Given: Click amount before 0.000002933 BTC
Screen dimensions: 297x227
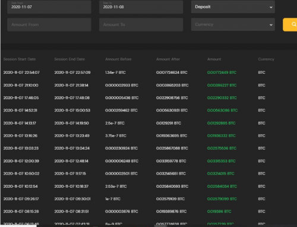Looking at the screenshot, I should pos(122,86).
